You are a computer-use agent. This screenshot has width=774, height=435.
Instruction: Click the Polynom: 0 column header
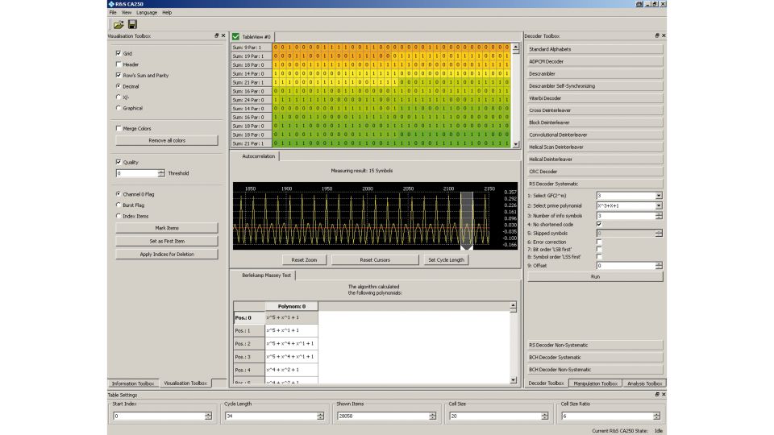pyautogui.click(x=291, y=306)
